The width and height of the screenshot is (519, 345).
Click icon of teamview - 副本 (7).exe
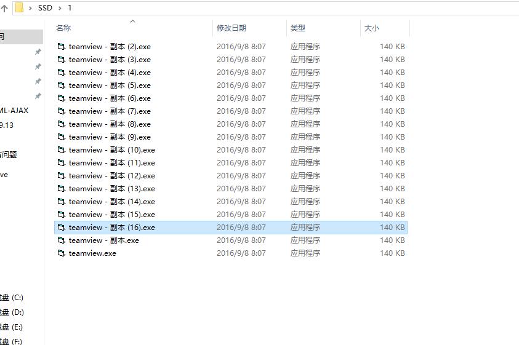click(x=61, y=111)
